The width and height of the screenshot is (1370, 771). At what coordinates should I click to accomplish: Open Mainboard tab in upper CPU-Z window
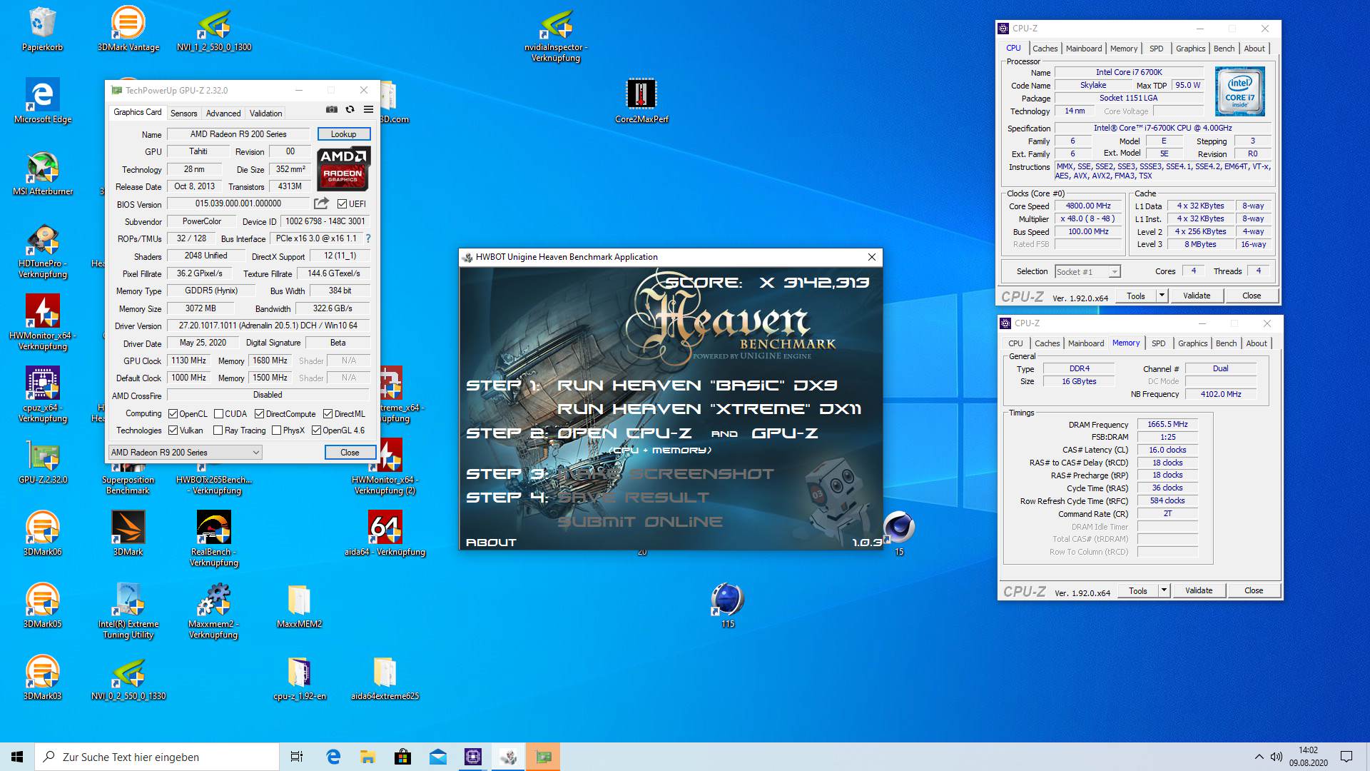click(1084, 49)
